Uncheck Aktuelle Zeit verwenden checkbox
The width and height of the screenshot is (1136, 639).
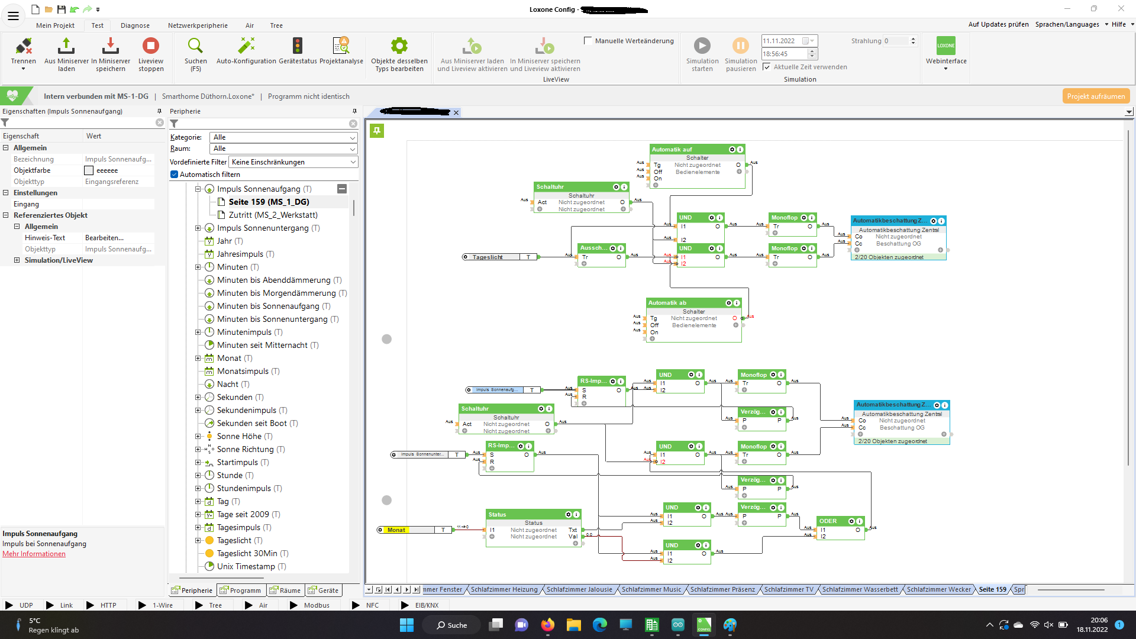point(767,67)
